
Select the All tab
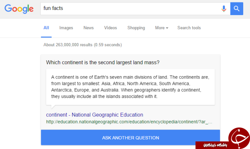[x=46, y=28]
